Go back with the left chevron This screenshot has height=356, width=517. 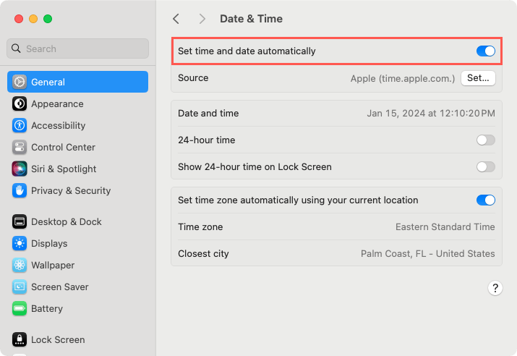click(x=176, y=19)
